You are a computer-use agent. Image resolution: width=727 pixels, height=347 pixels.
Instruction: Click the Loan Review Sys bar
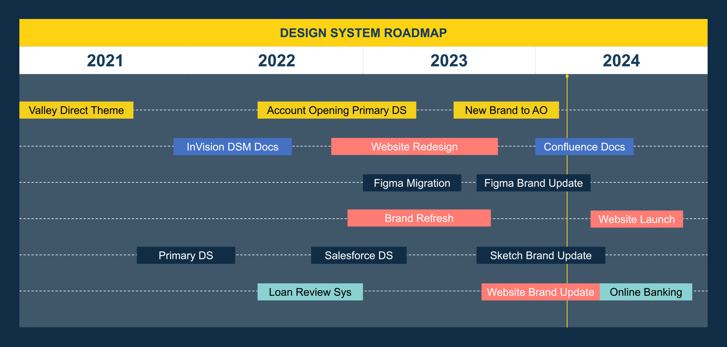310,292
